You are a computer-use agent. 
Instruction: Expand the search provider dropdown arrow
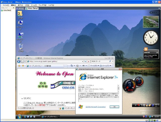pyautogui.click(x=113, y=61)
